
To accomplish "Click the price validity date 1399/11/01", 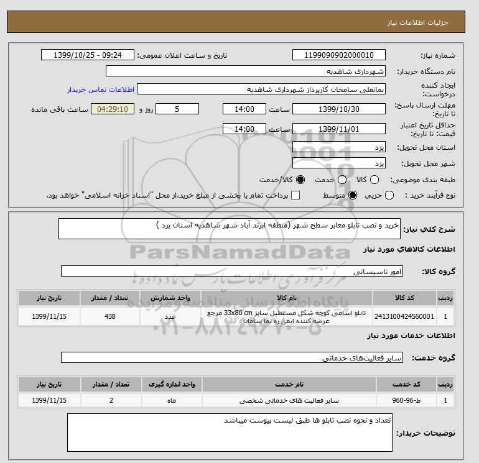I will tap(339, 129).
